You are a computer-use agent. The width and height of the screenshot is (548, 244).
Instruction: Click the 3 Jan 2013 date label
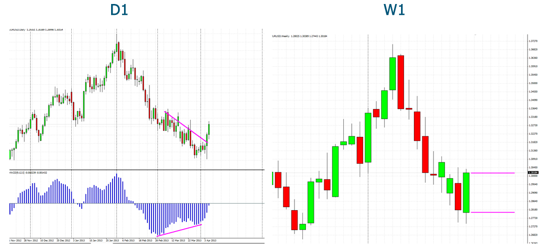click(x=79, y=241)
